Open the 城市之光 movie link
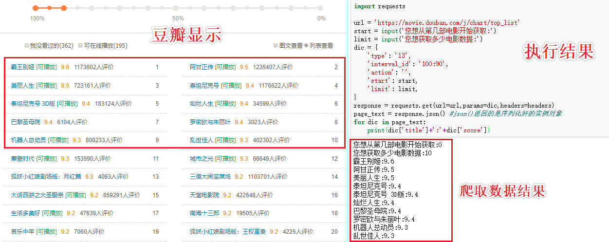 pyautogui.click(x=202, y=159)
